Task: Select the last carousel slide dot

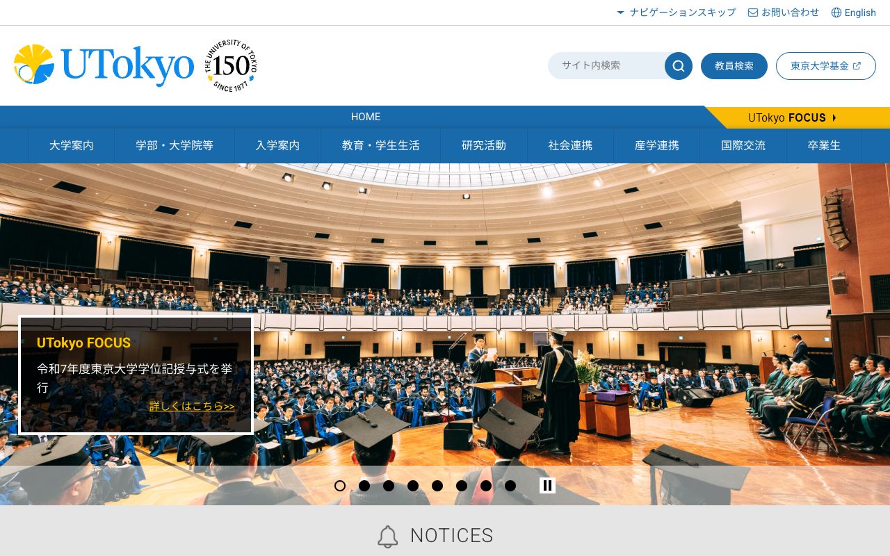Action: tap(510, 485)
